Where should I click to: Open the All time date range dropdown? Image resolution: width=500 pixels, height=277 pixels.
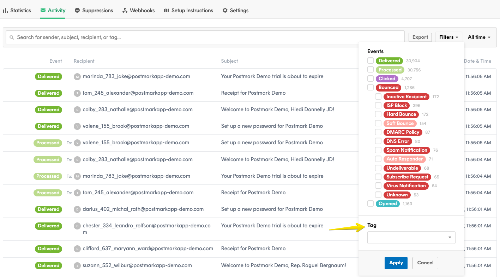[479, 37]
